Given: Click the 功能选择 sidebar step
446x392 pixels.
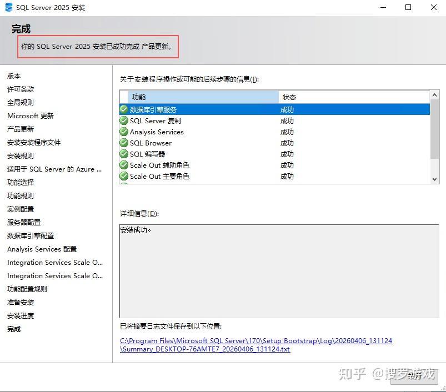Looking at the screenshot, I should coord(21,182).
